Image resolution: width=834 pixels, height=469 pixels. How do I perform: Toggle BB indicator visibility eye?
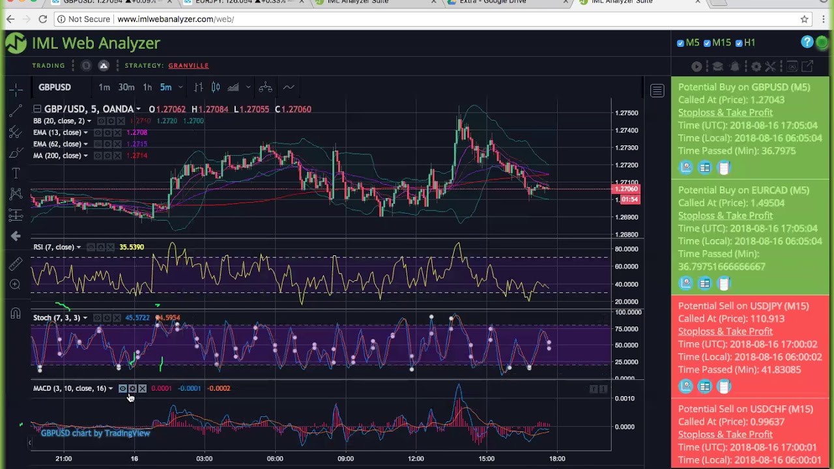pos(101,121)
